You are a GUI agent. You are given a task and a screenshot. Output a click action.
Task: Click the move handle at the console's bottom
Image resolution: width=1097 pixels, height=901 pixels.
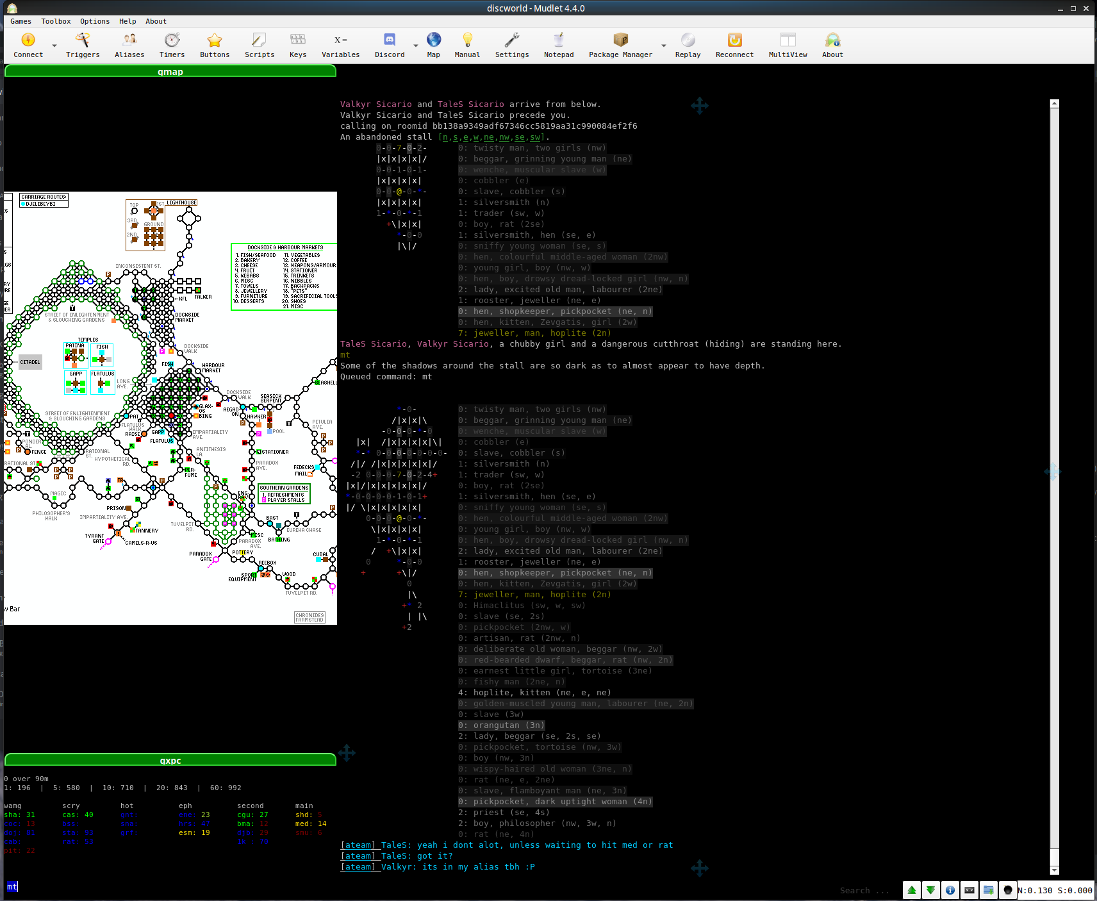(x=700, y=868)
